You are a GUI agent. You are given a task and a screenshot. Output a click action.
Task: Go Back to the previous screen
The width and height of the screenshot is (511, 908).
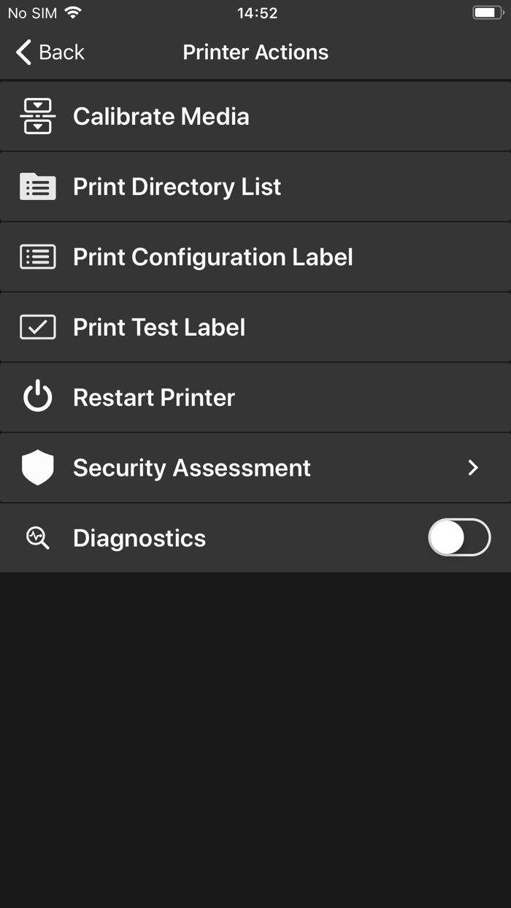pyautogui.click(x=47, y=52)
